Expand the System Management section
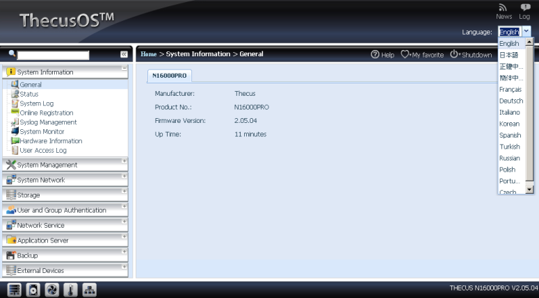The height and width of the screenshot is (298, 539). pos(124,160)
